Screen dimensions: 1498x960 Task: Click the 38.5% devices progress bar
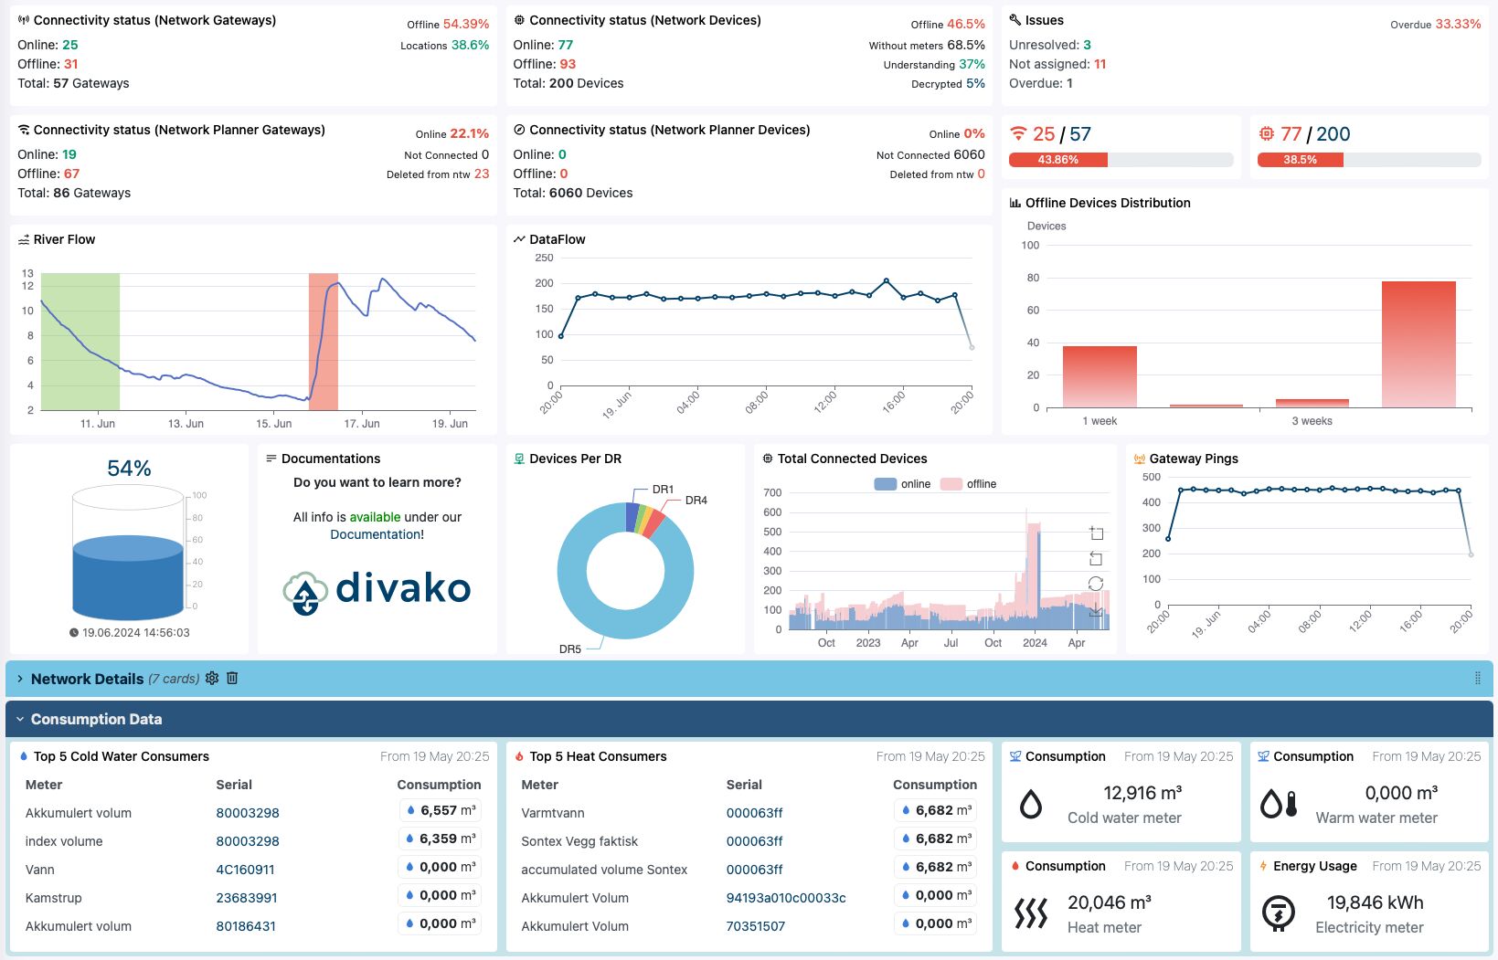pos(1369,160)
